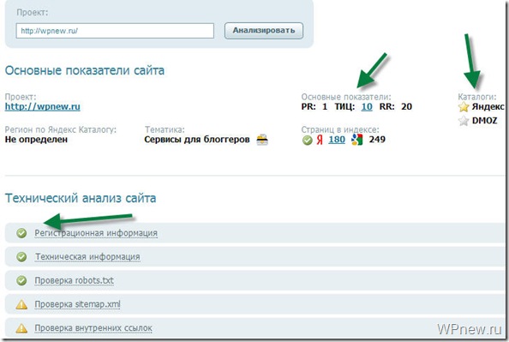The image size is (509, 342).
Task: Click the Google index icon
Action: tap(356, 140)
